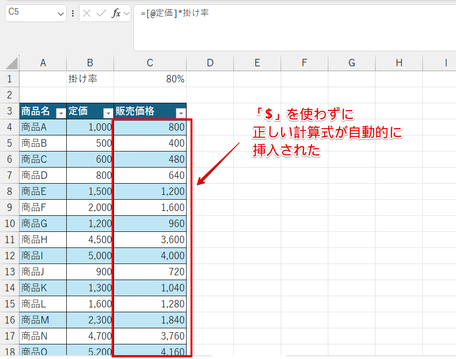Select column B header

point(90,63)
